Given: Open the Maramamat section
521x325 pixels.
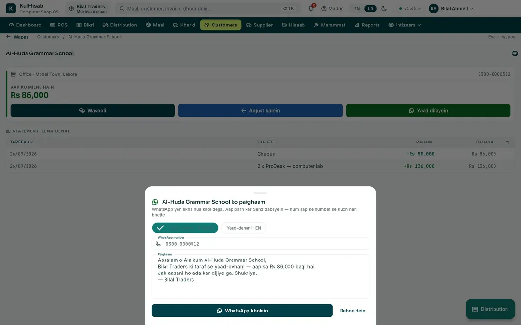Looking at the screenshot, I should coord(329,25).
